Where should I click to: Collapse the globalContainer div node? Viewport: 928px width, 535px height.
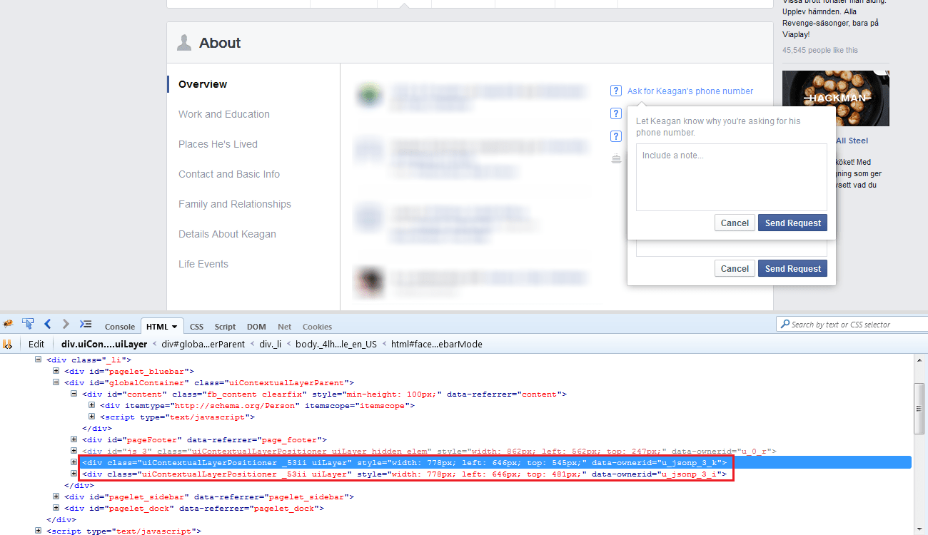(x=56, y=382)
